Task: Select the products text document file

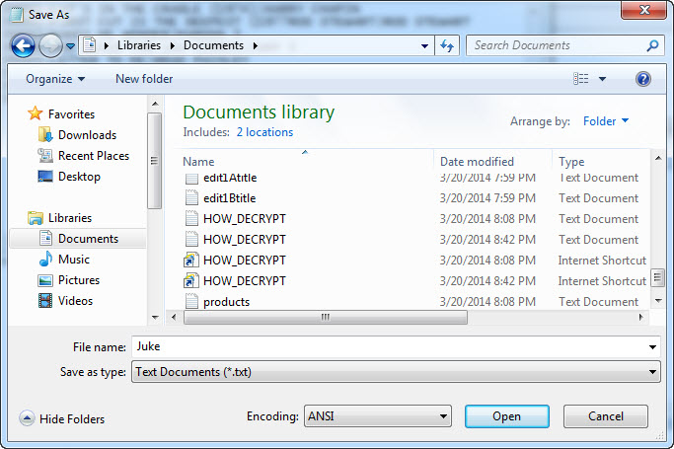Action: pos(226,302)
